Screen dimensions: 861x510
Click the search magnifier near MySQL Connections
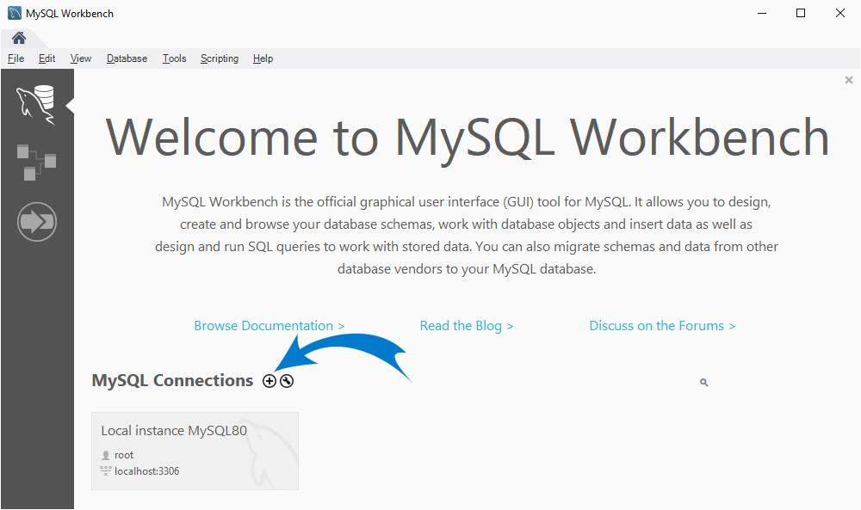703,382
